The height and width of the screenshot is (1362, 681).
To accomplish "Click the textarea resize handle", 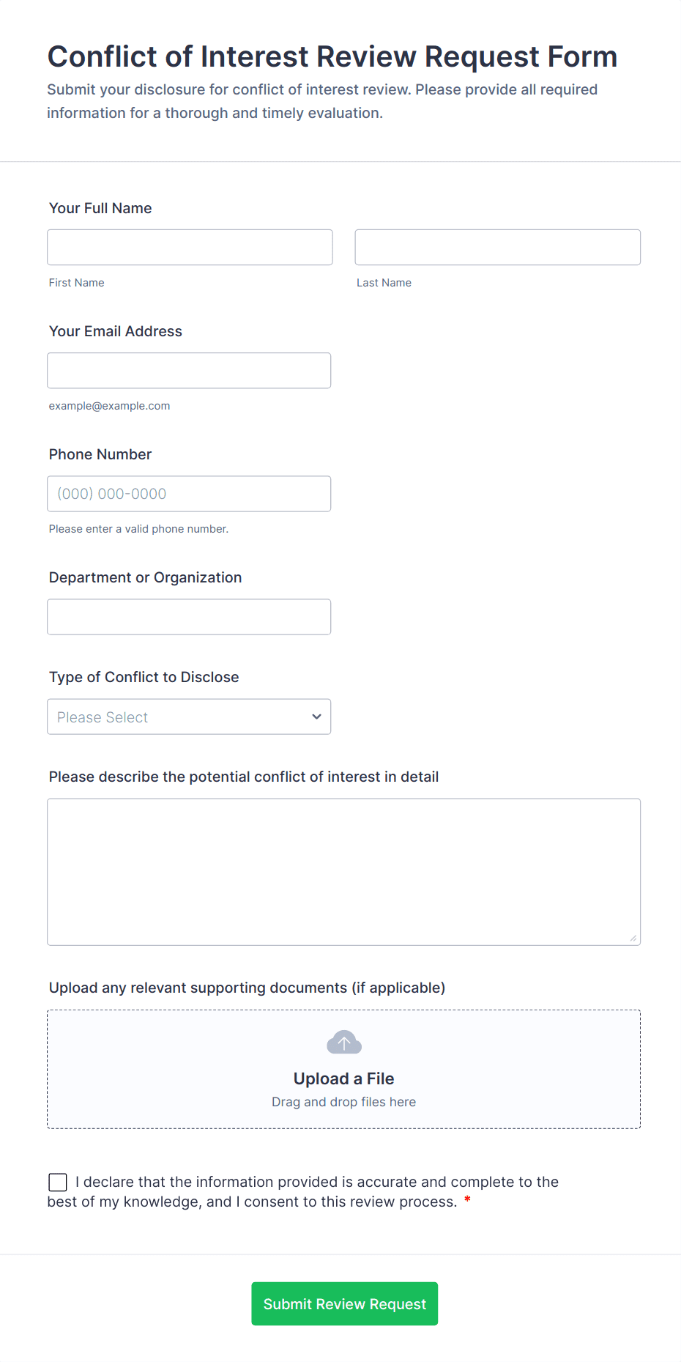I will pyautogui.click(x=634, y=936).
